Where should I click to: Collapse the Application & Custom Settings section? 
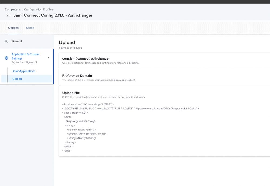click(x=49, y=58)
